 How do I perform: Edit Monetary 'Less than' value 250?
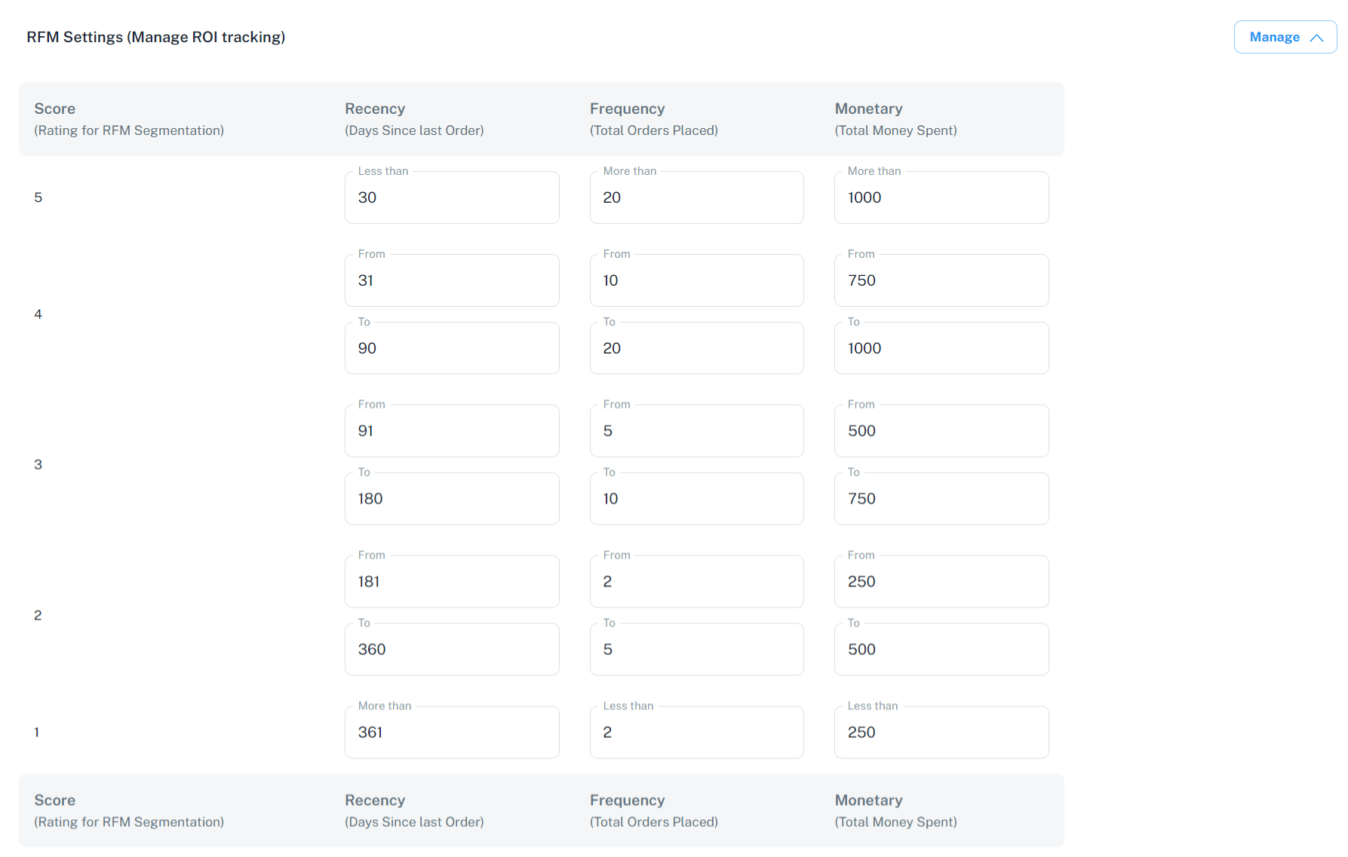pyautogui.click(x=941, y=733)
